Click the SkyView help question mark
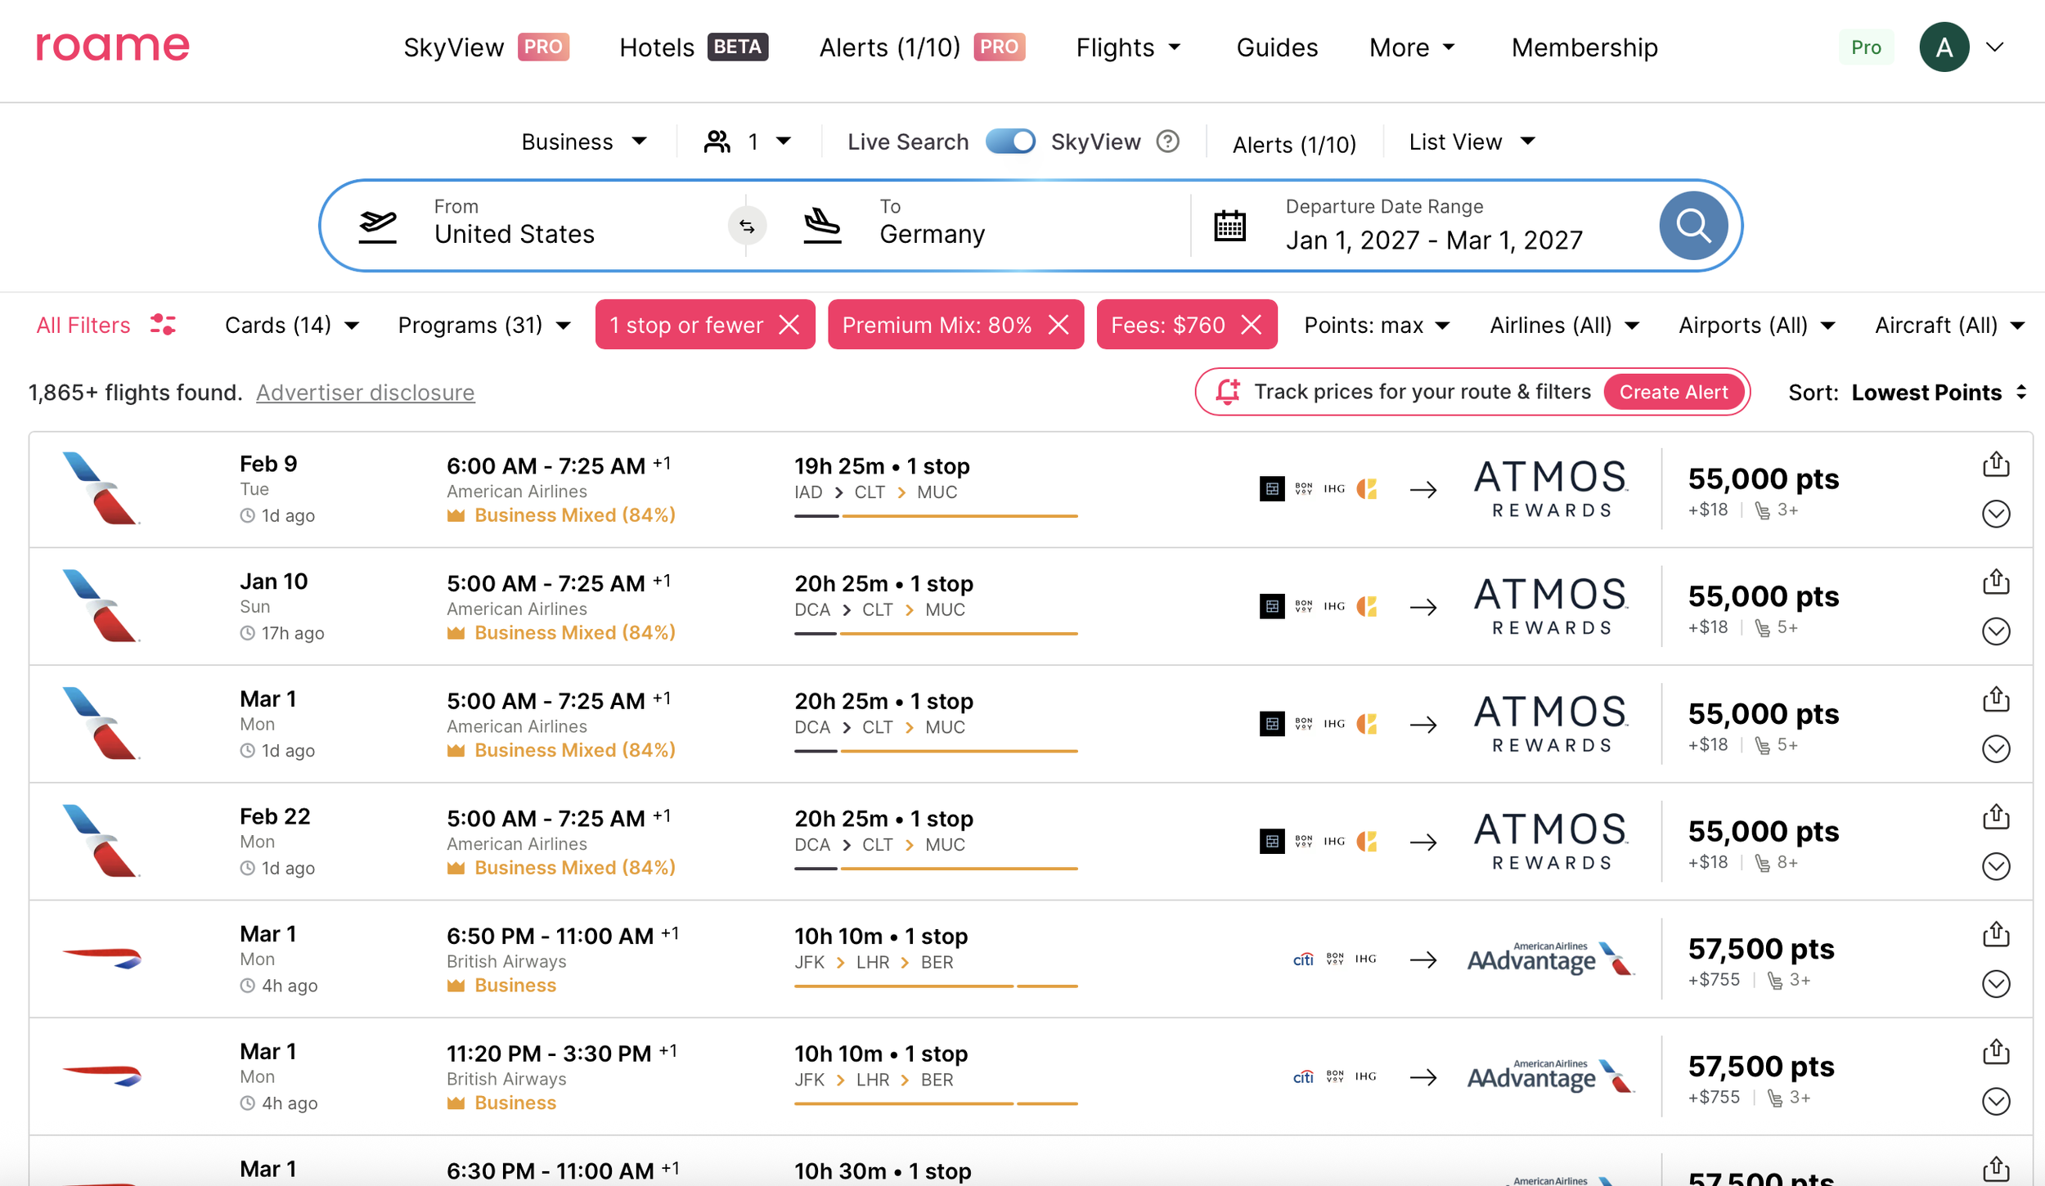 1168,142
